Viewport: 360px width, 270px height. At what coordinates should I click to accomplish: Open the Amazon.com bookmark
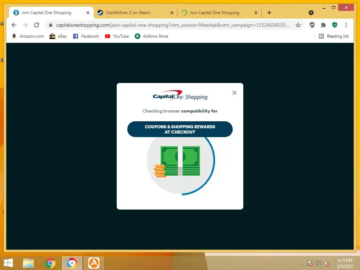[x=27, y=36]
